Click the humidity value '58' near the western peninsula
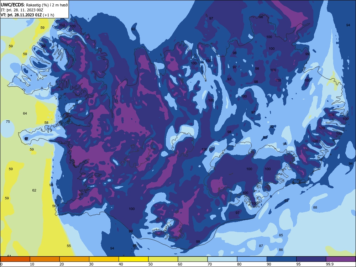The image size is (356, 267). click(46, 122)
